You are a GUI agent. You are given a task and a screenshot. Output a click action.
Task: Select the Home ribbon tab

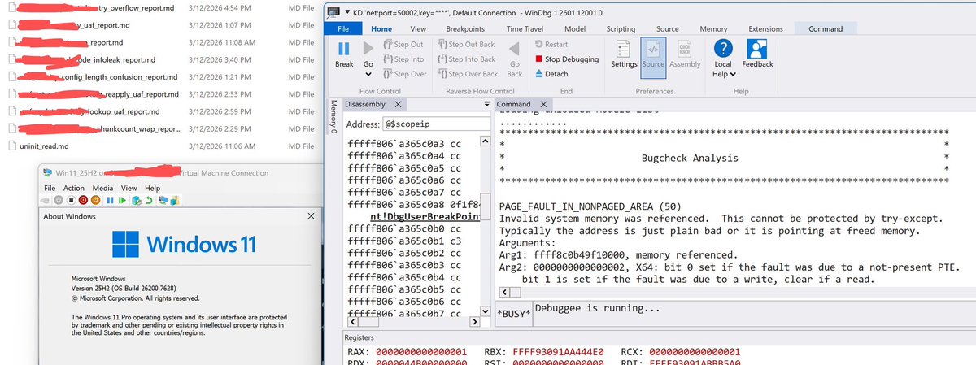381,28
